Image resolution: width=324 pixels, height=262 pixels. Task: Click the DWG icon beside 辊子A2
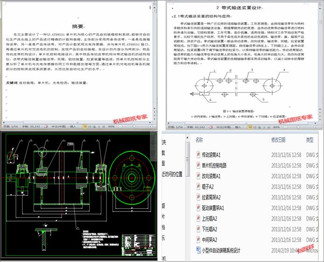pos(198,187)
